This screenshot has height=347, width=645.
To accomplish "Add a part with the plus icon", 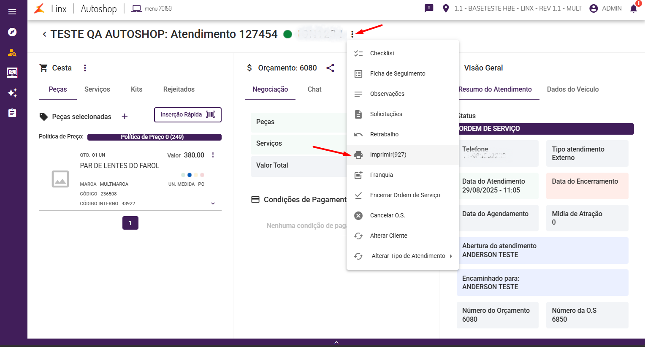I will click(x=125, y=117).
